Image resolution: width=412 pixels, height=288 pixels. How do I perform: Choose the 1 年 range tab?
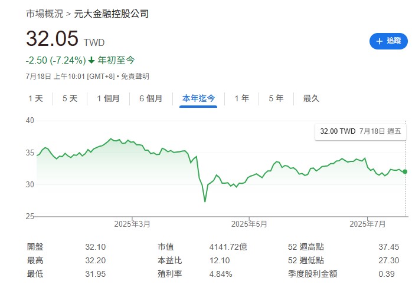[x=242, y=98]
